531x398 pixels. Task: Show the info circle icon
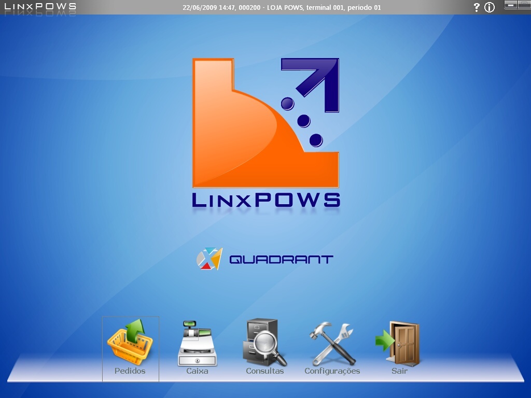tap(490, 7)
